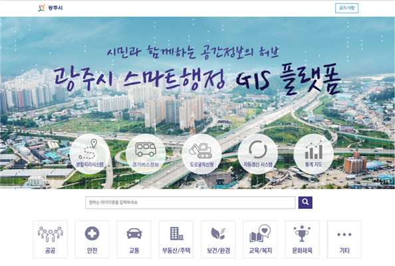Open the 도로굴착신청 excavator icon
This screenshot has width=395, height=266.
tap(201, 154)
